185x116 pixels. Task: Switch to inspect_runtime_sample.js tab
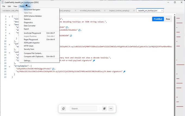click(119, 11)
